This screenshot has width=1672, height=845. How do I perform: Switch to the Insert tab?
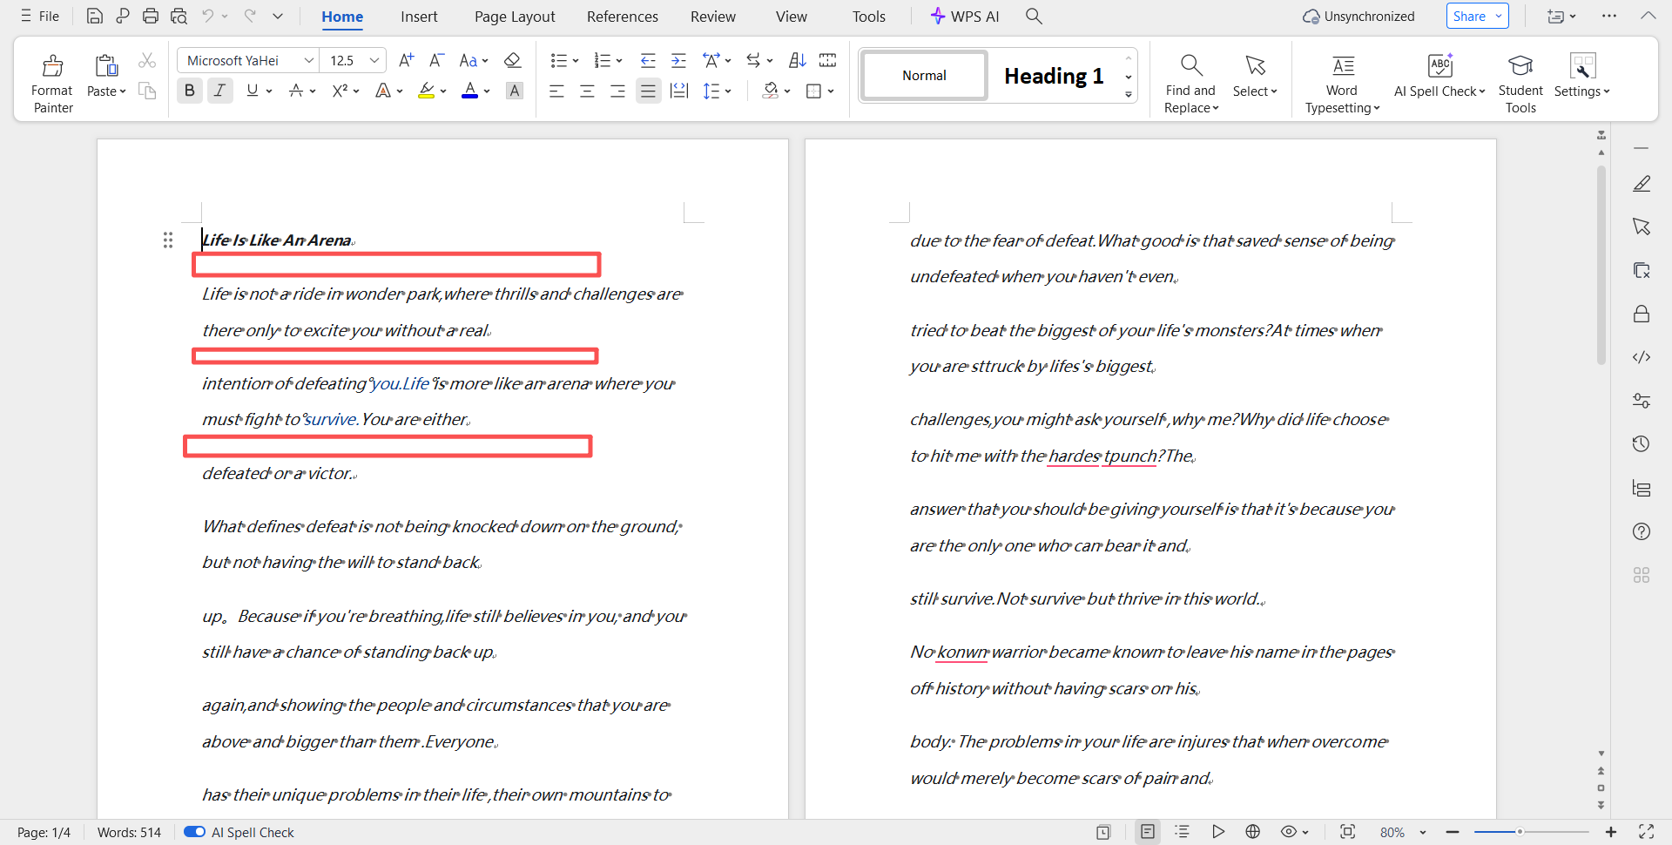click(x=419, y=17)
